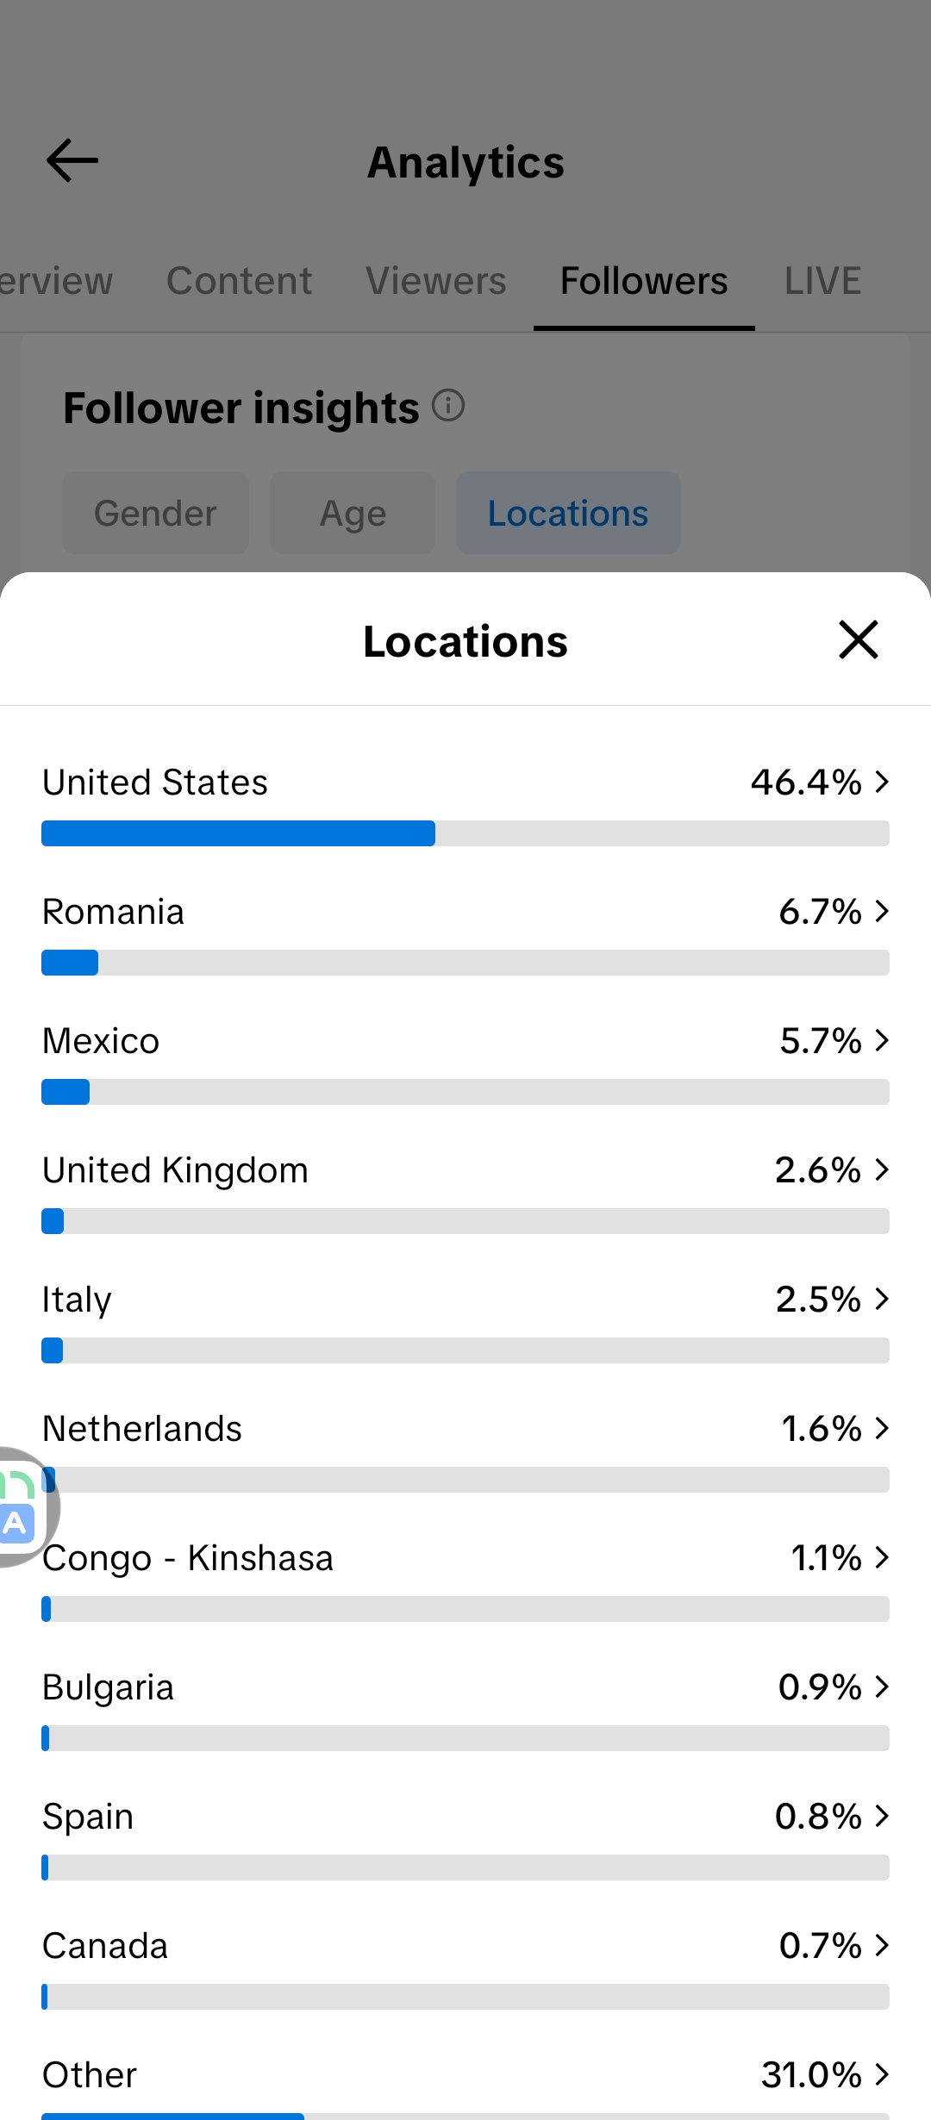Open Congo - Kinshasa details chevron
931x2120 pixels.
point(882,1557)
